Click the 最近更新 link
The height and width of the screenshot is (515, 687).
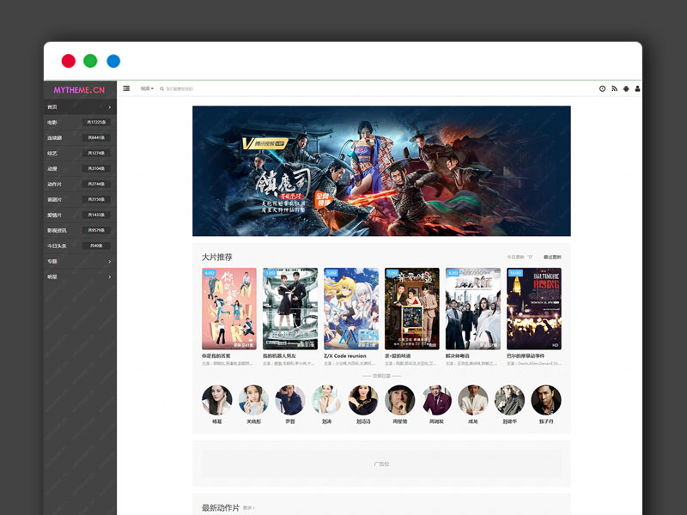click(551, 257)
